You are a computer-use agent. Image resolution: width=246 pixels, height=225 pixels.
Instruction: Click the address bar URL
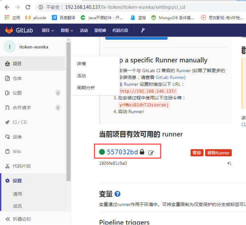125,7
